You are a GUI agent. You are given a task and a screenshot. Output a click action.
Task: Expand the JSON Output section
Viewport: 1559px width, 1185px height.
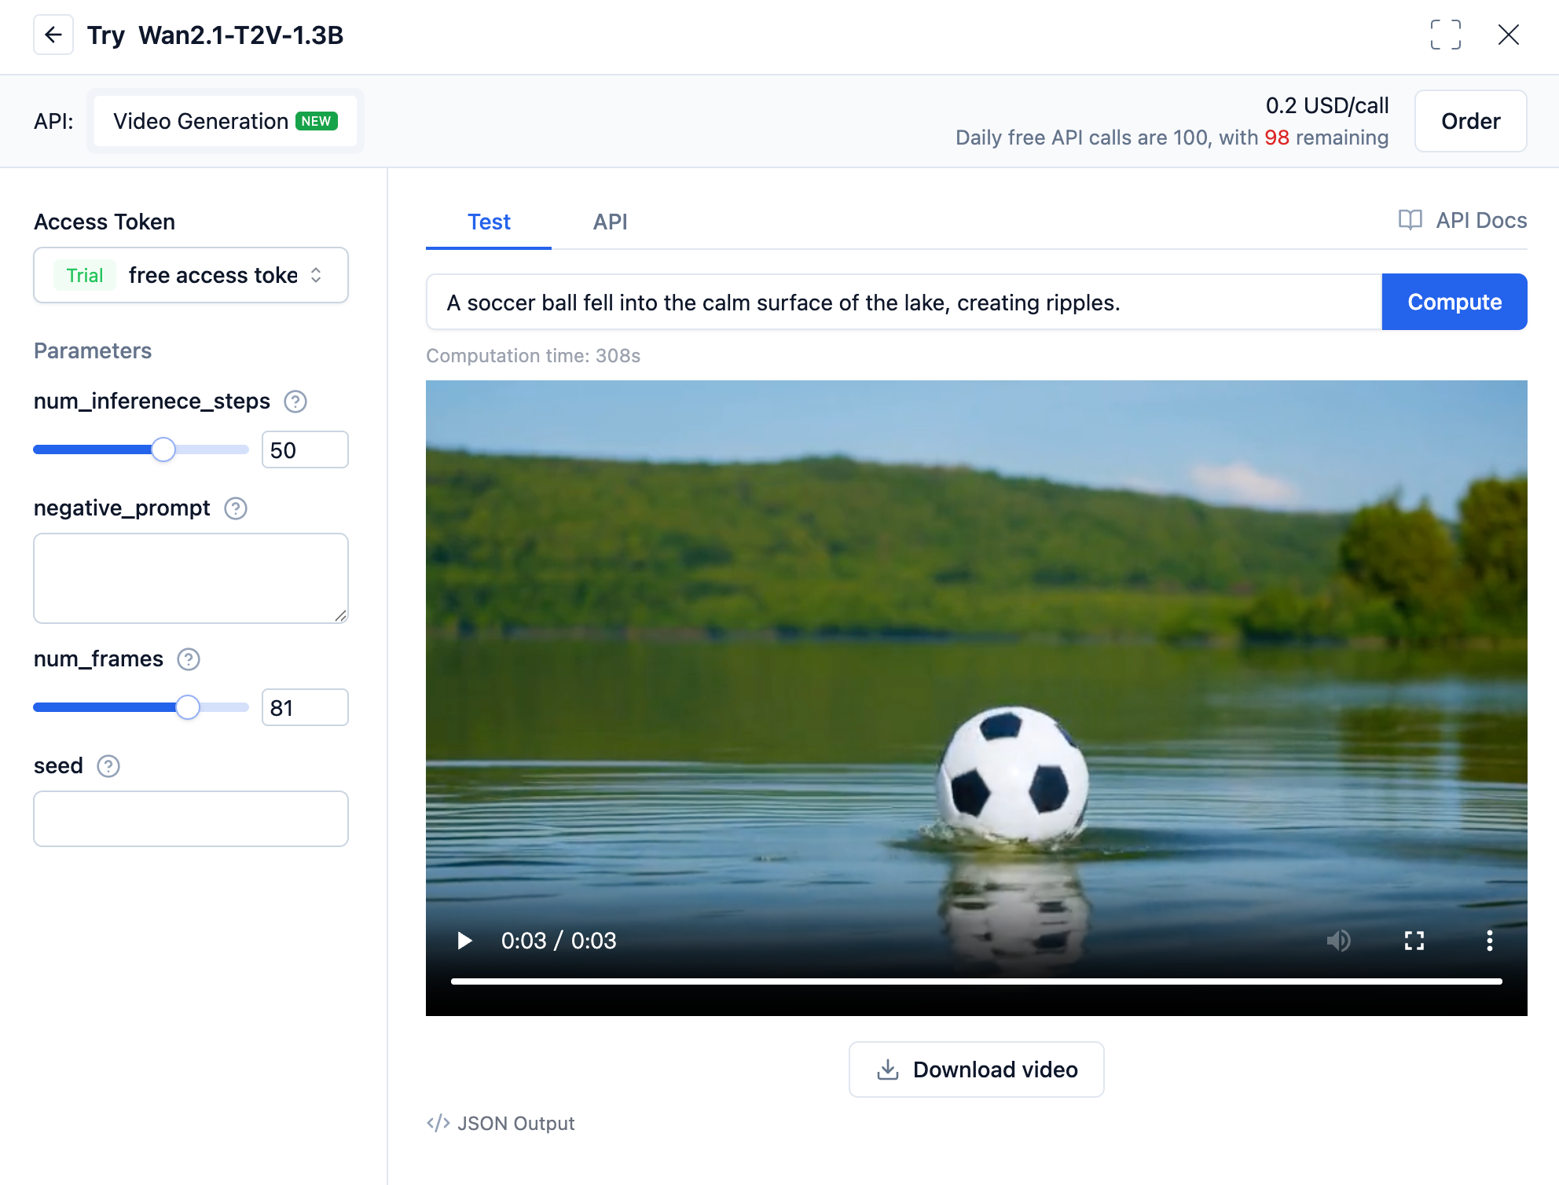point(501,1124)
